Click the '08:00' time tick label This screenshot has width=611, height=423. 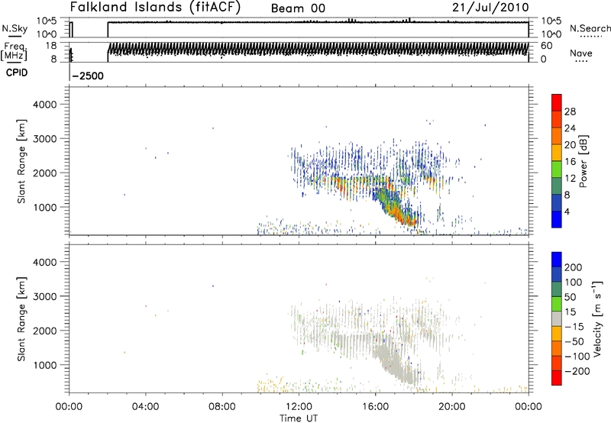(221, 407)
